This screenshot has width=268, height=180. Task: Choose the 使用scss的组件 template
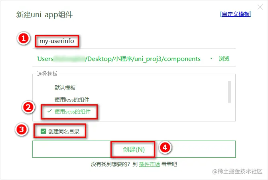[73, 112]
